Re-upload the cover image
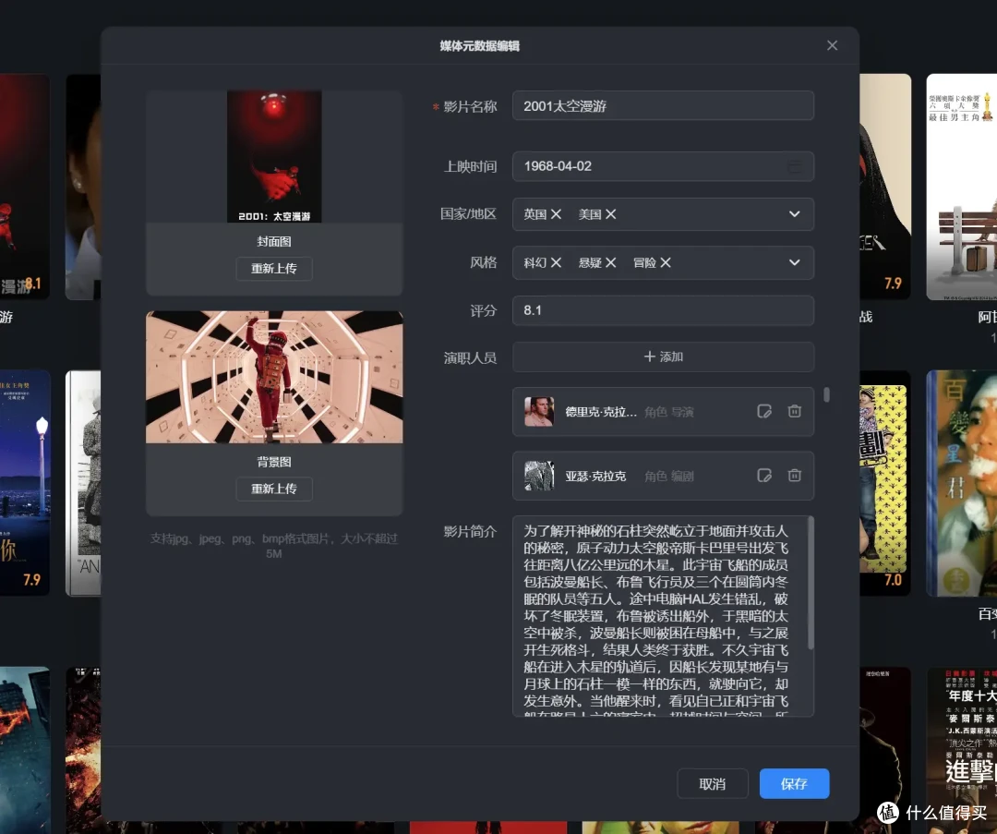This screenshot has height=834, width=997. pyautogui.click(x=274, y=269)
